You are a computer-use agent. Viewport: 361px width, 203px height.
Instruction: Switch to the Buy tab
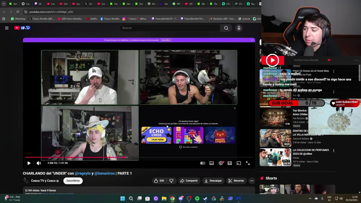point(250,4)
